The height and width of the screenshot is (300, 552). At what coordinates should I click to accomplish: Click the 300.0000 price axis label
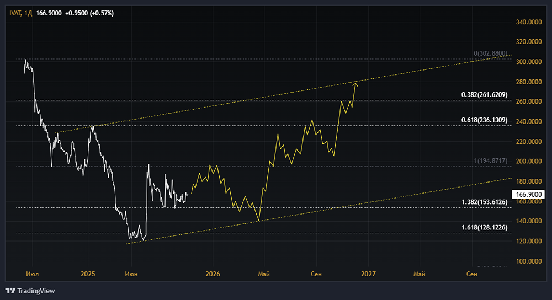pyautogui.click(x=528, y=62)
